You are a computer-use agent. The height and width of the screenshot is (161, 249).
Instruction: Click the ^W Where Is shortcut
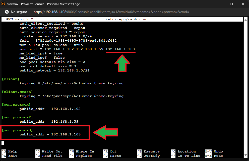82,151
